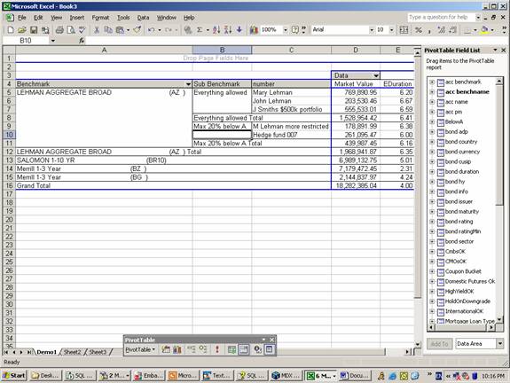Screen dimensions: 510x383
Task: Click the Help question mark icon
Action: click(x=295, y=30)
